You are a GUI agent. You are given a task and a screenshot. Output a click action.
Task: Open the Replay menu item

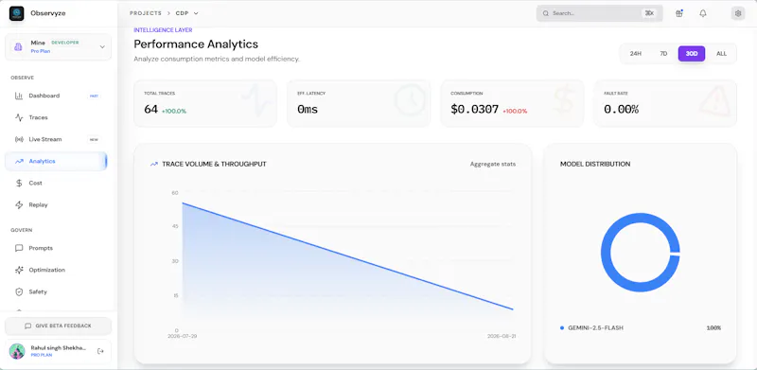pyautogui.click(x=56, y=204)
